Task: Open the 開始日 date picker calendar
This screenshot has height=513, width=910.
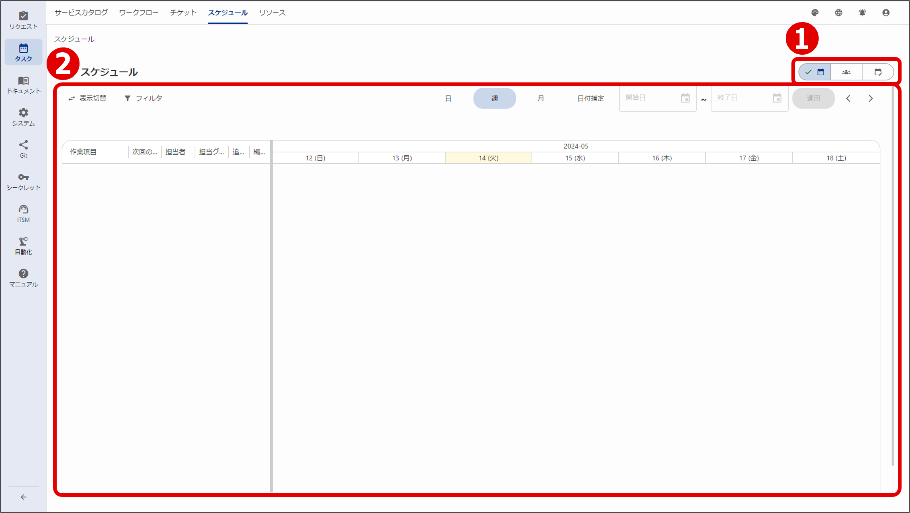Action: point(686,98)
